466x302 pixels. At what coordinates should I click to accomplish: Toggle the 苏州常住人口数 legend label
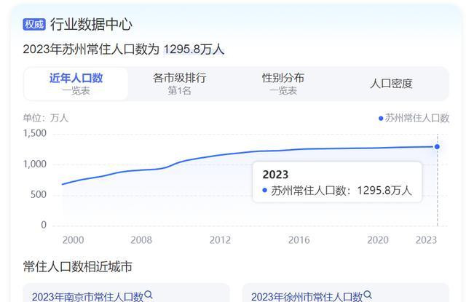point(417,118)
